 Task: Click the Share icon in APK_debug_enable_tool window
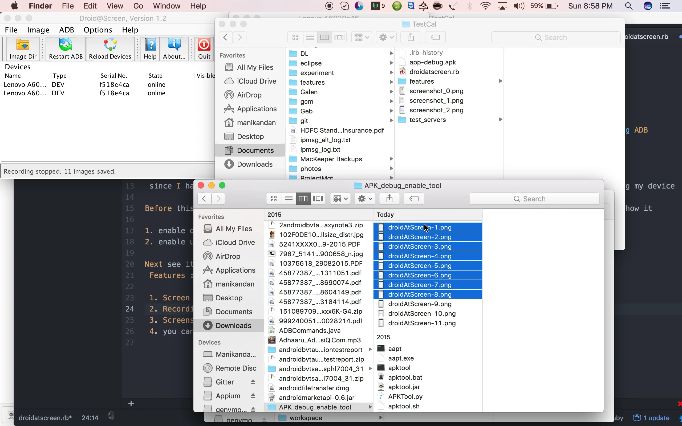(x=389, y=199)
